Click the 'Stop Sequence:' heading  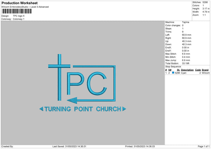coord(173,67)
